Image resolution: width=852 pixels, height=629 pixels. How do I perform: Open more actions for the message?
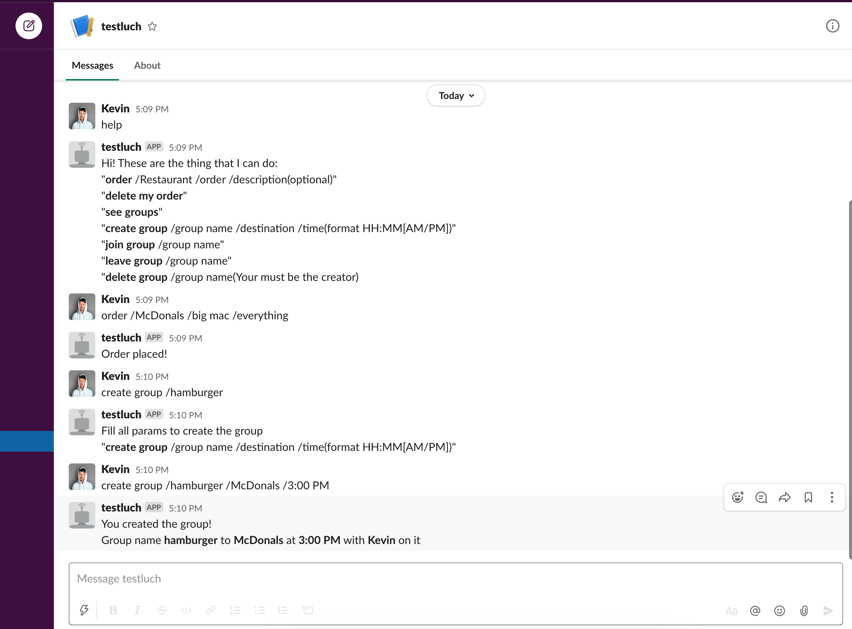pyautogui.click(x=832, y=497)
